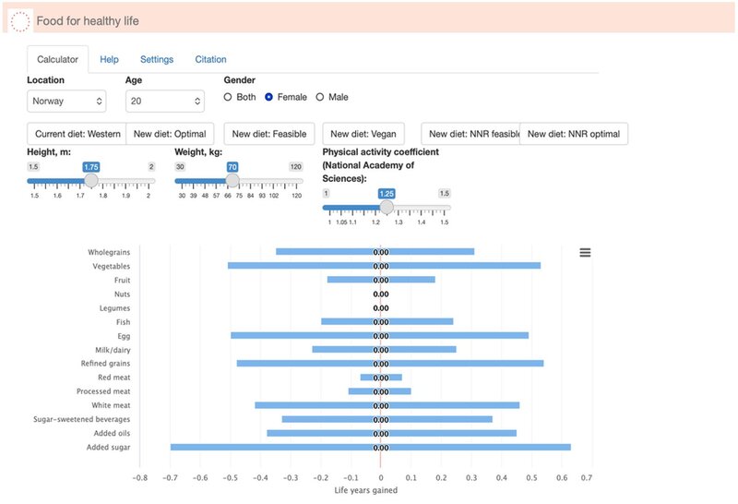Click the Height slider handle

[x=91, y=181]
